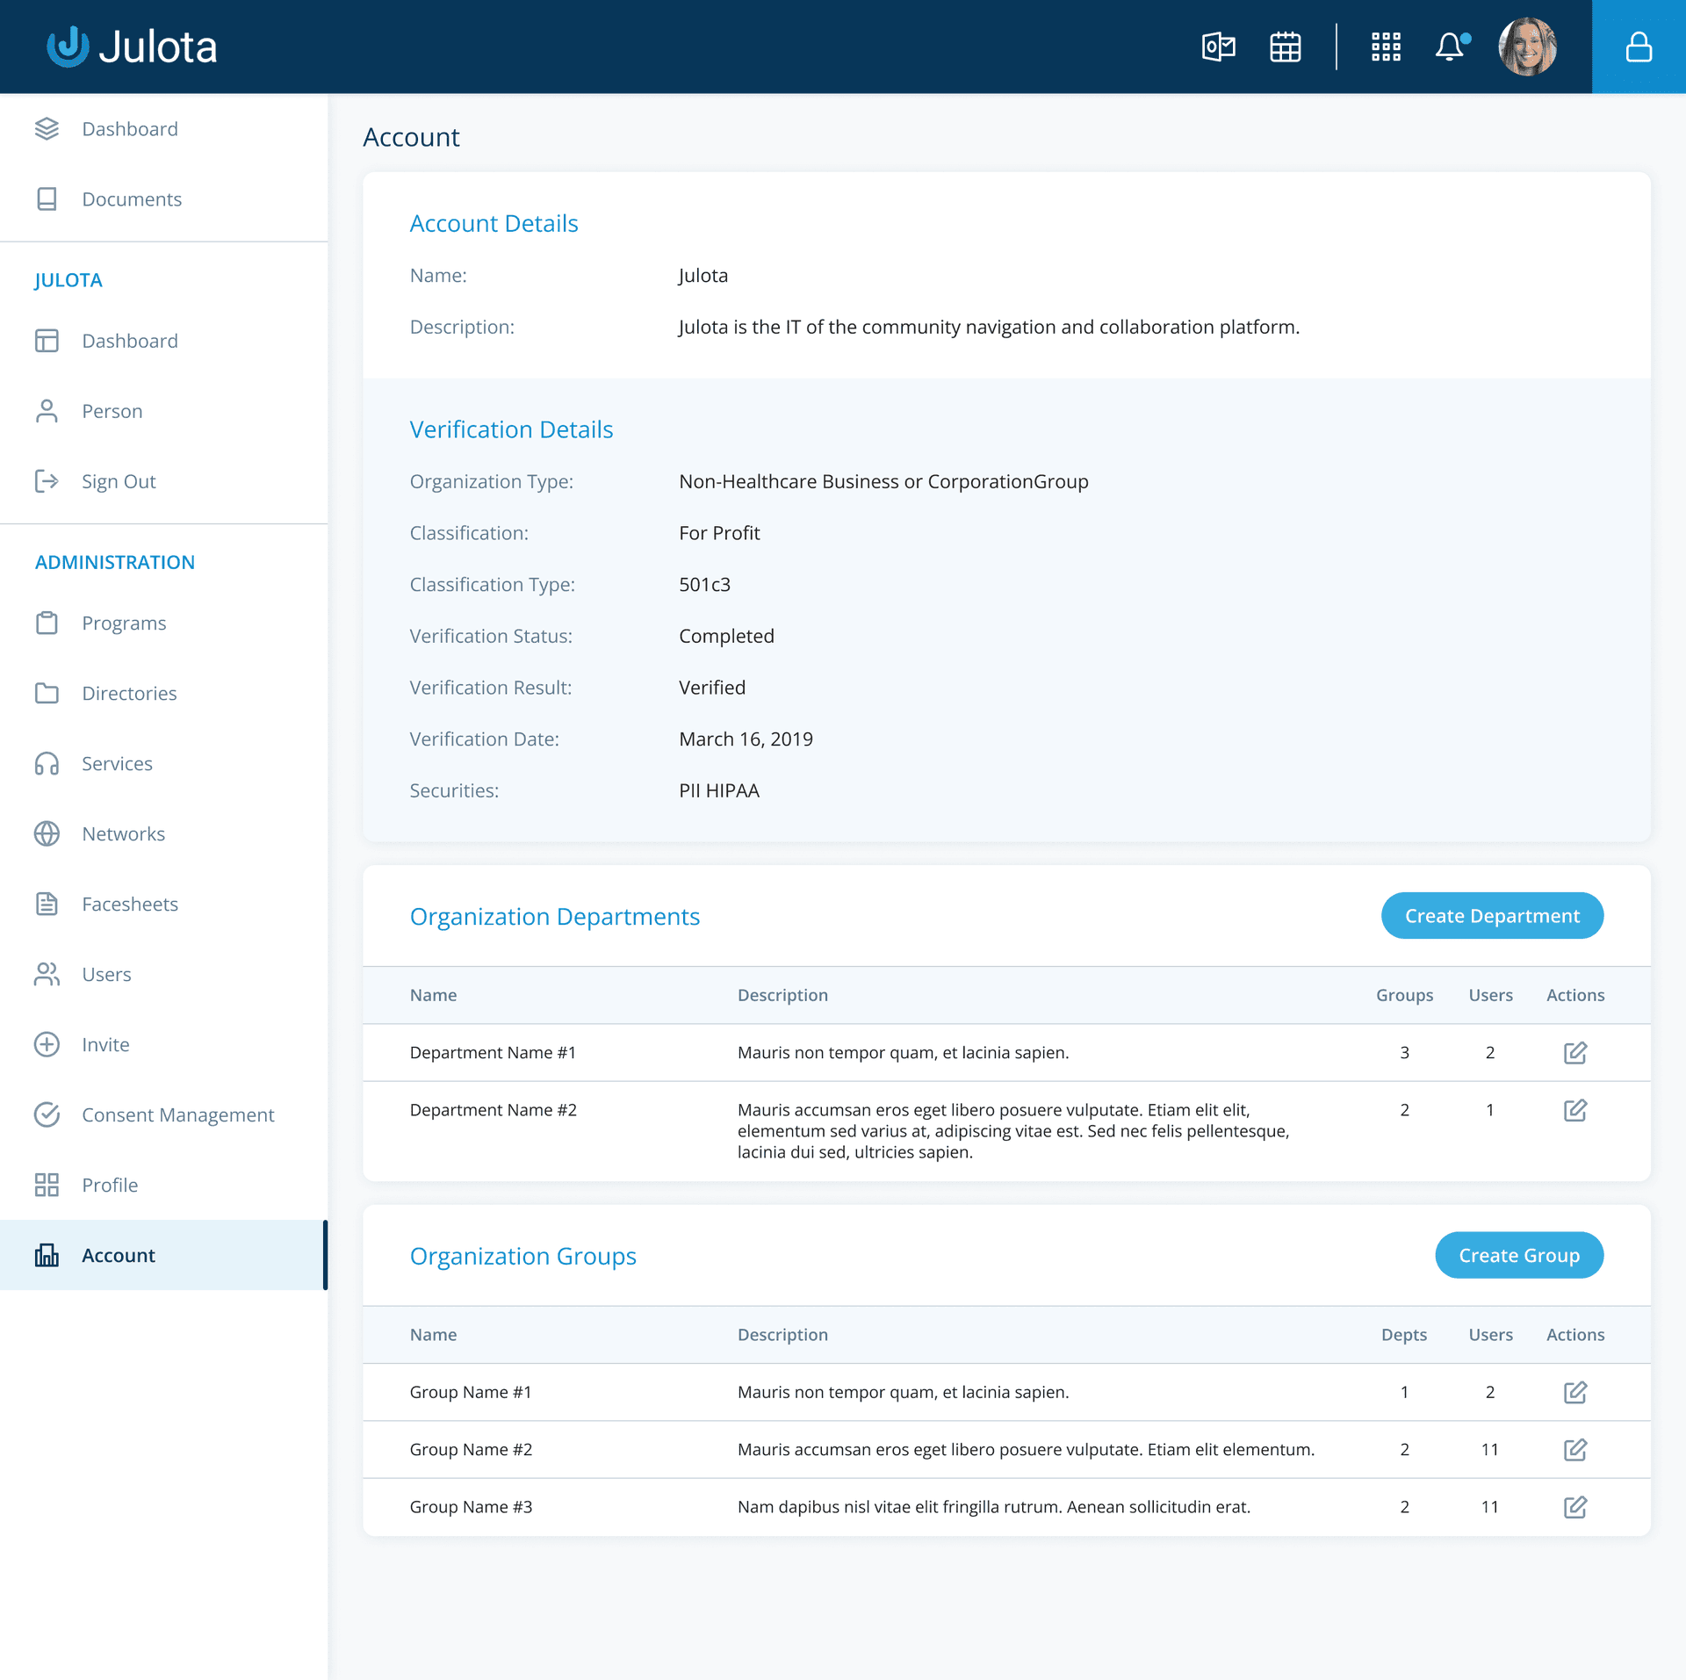Open Facesheets sidebar item
This screenshot has width=1686, height=1680.
tap(163, 904)
